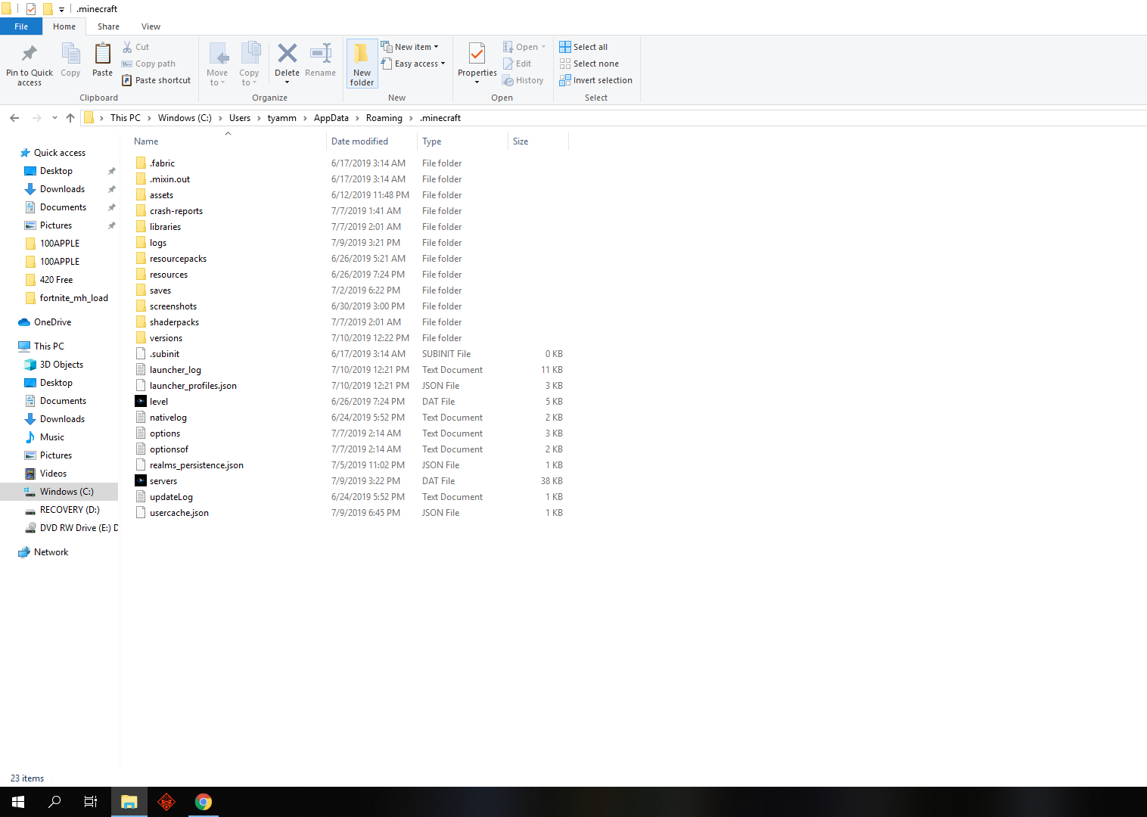
Task: Go up one folder level
Action: pyautogui.click(x=70, y=118)
